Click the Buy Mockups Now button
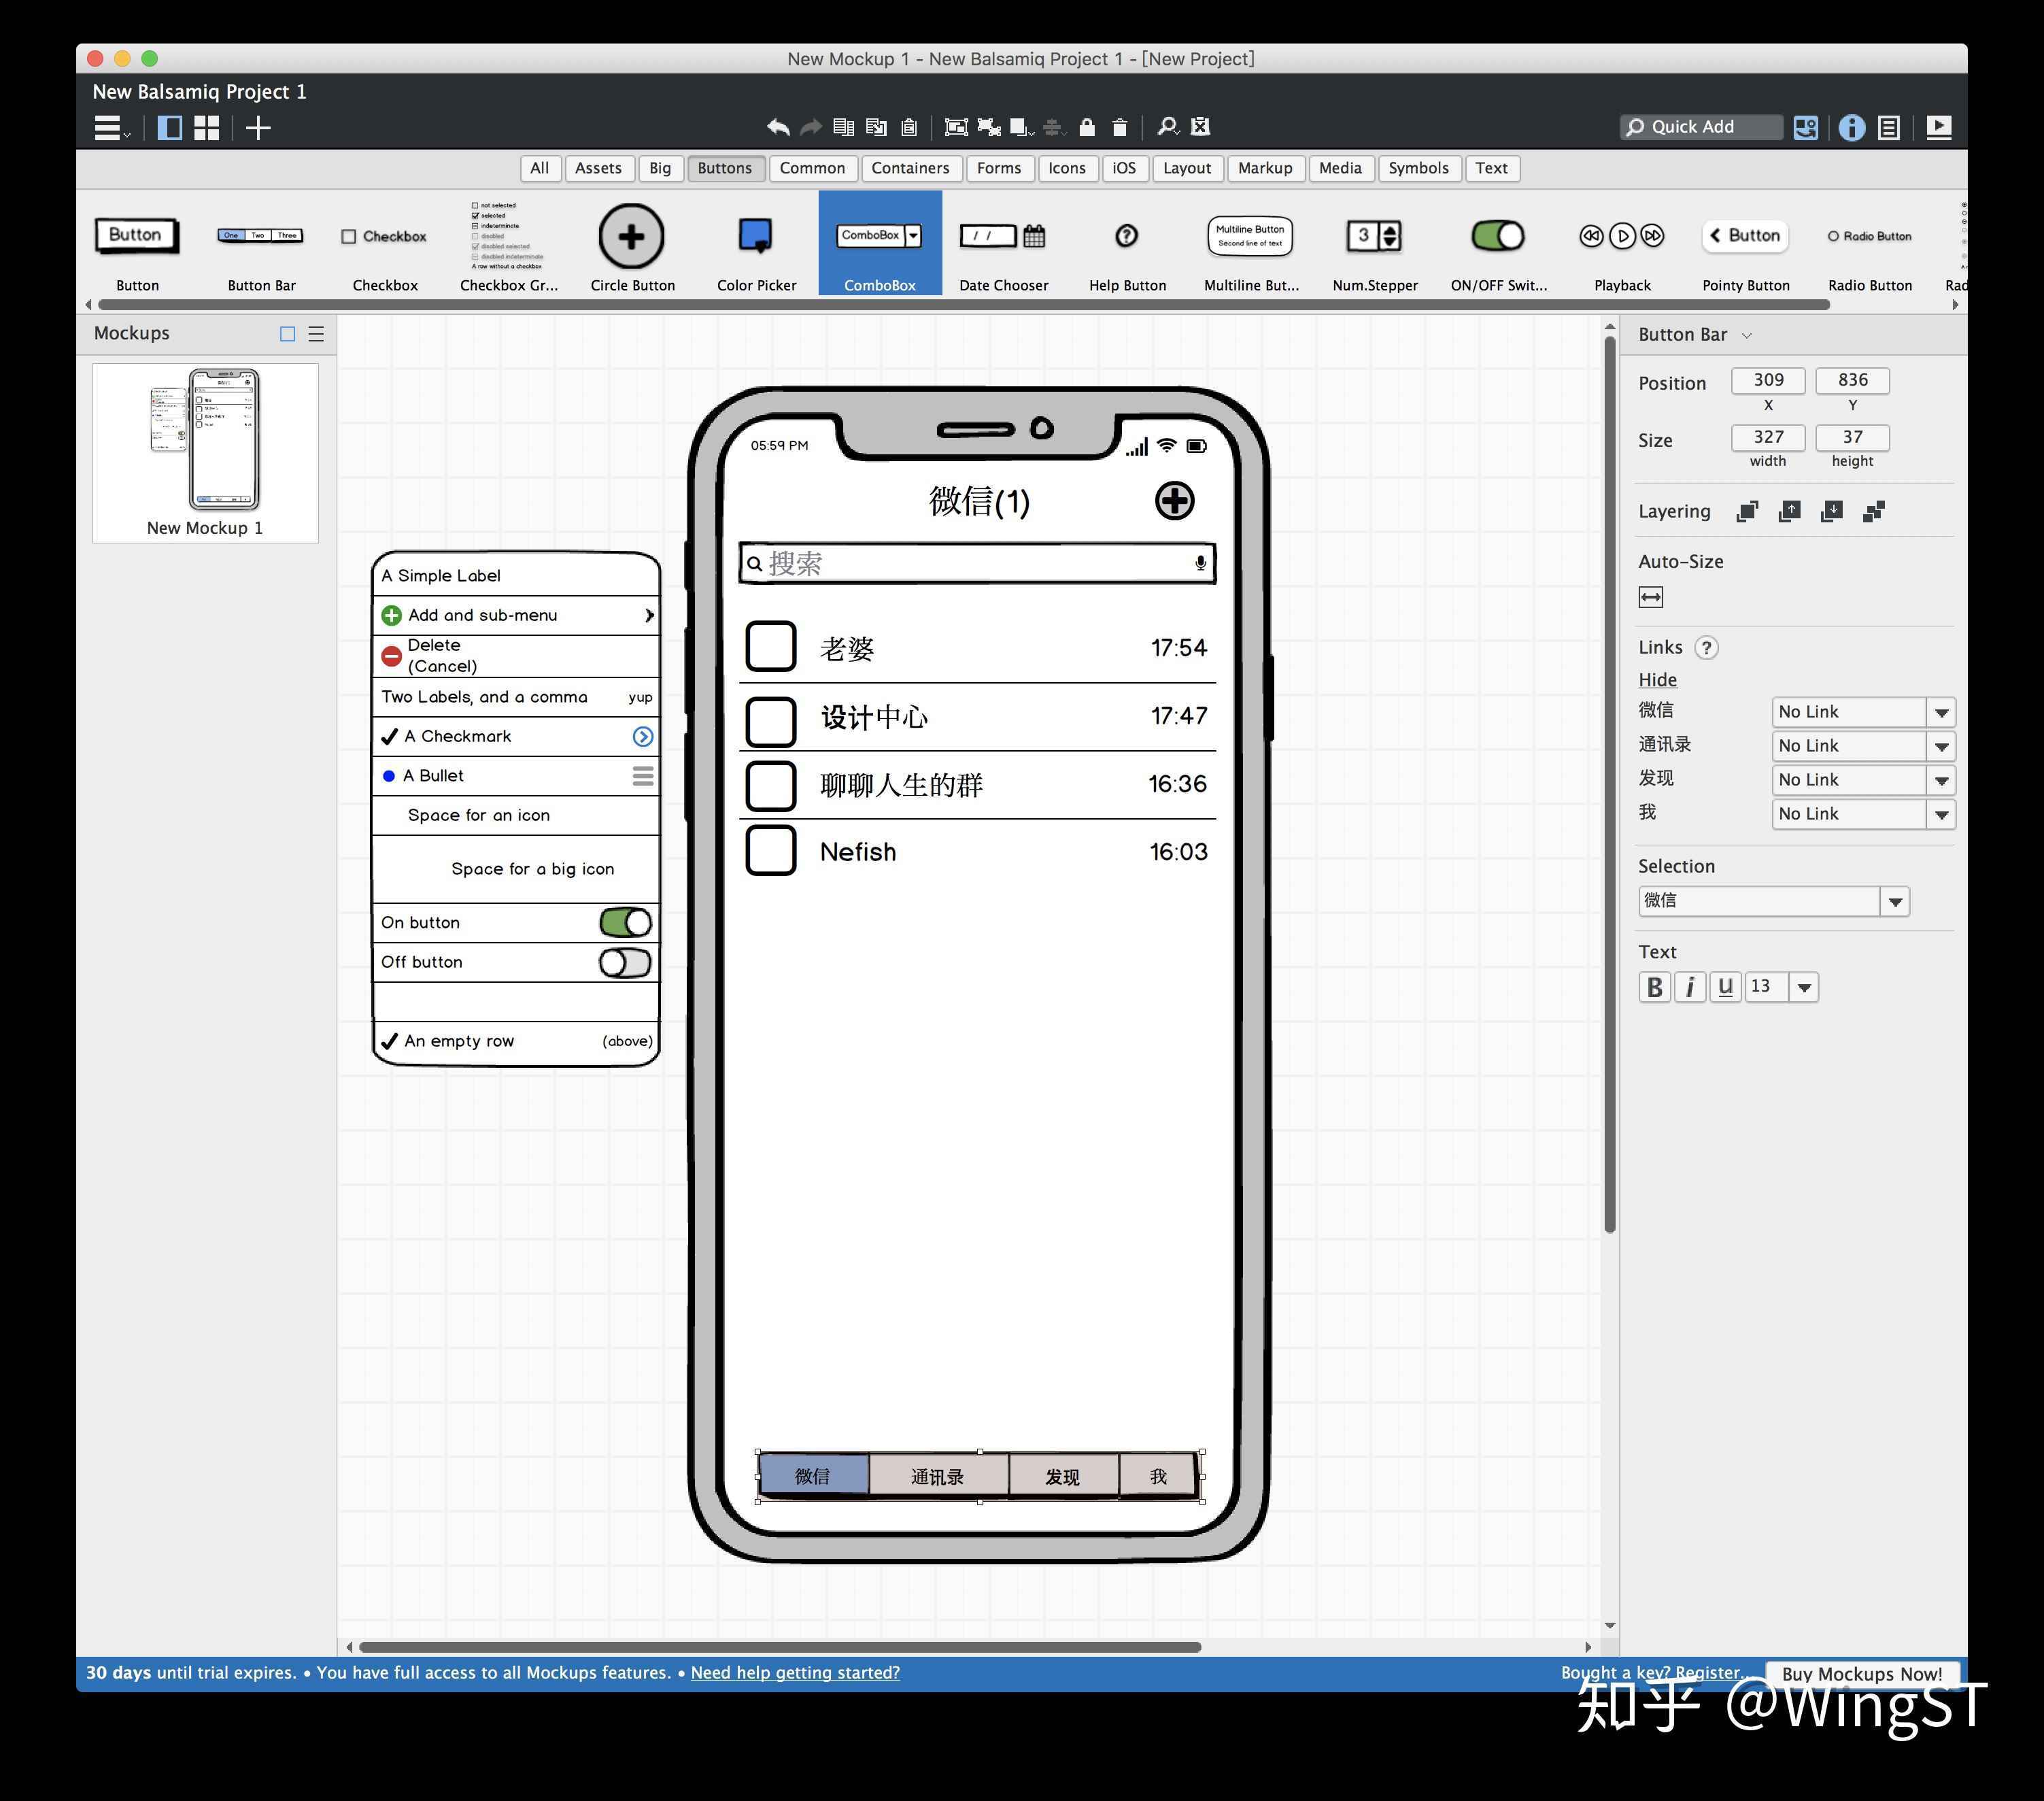The image size is (2044, 1801). (1861, 1673)
